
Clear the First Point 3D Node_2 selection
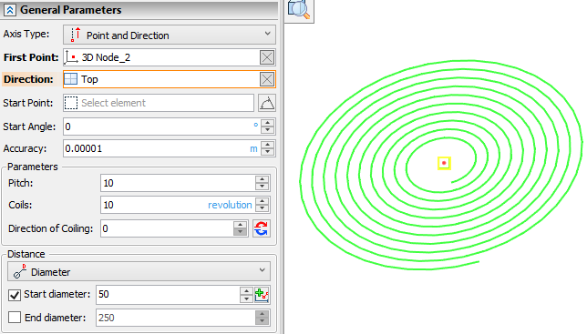click(267, 57)
